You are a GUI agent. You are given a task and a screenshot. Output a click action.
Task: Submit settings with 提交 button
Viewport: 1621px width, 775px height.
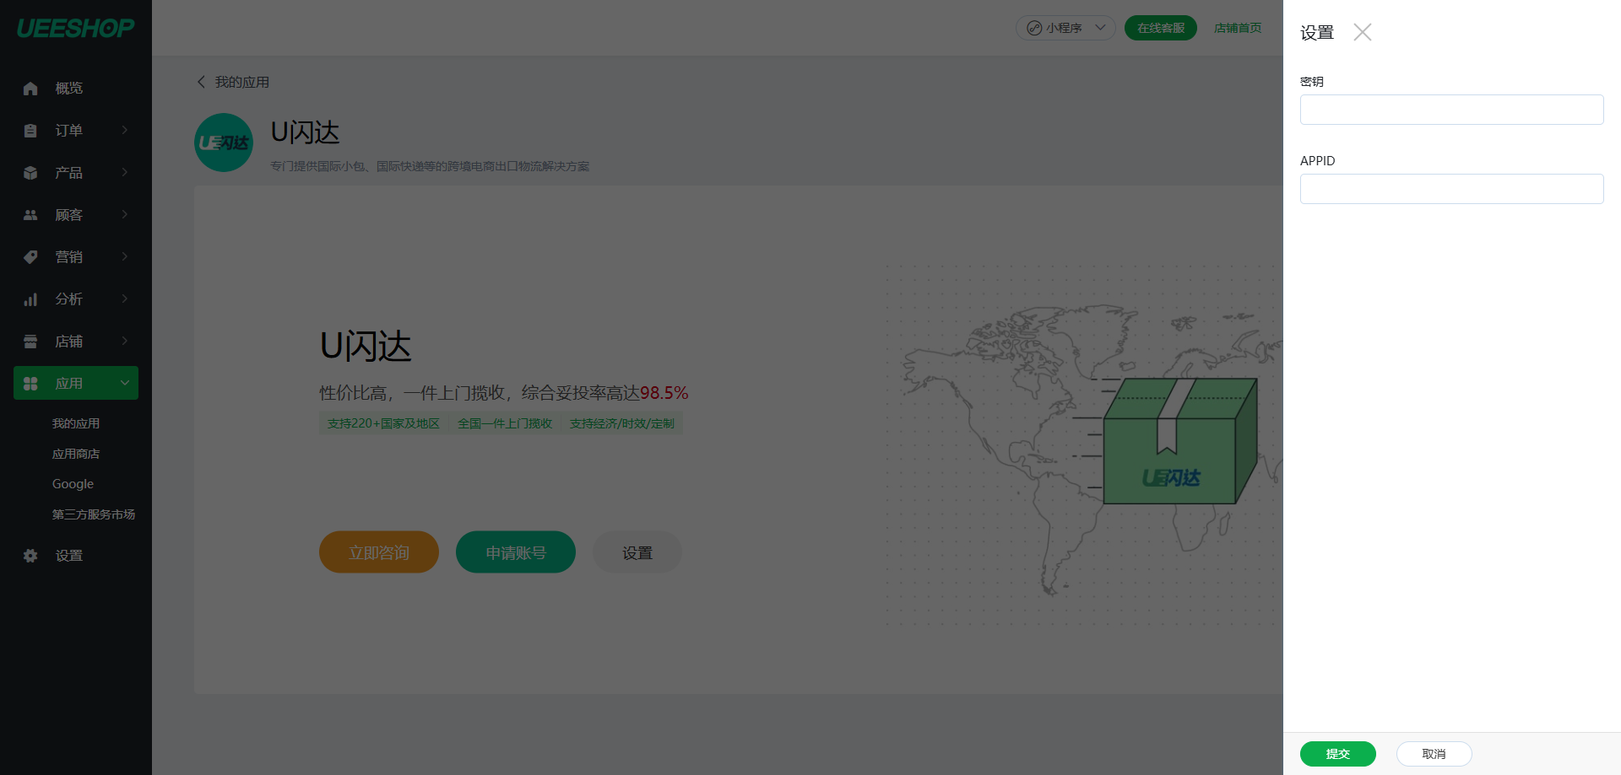point(1338,754)
